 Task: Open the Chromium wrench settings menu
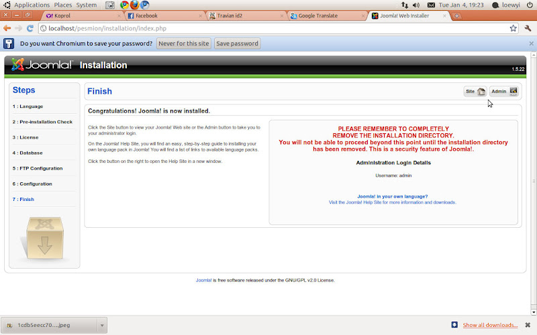[x=528, y=28]
